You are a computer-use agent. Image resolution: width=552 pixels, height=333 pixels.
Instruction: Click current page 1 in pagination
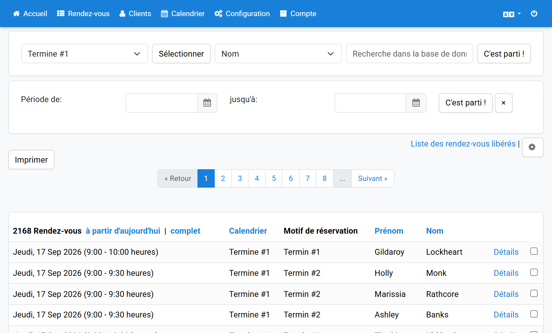206,178
